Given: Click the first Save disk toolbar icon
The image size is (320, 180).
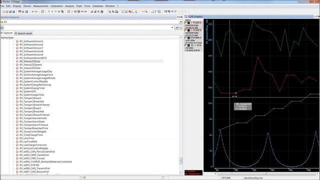Looking at the screenshot, I should 10,11.
